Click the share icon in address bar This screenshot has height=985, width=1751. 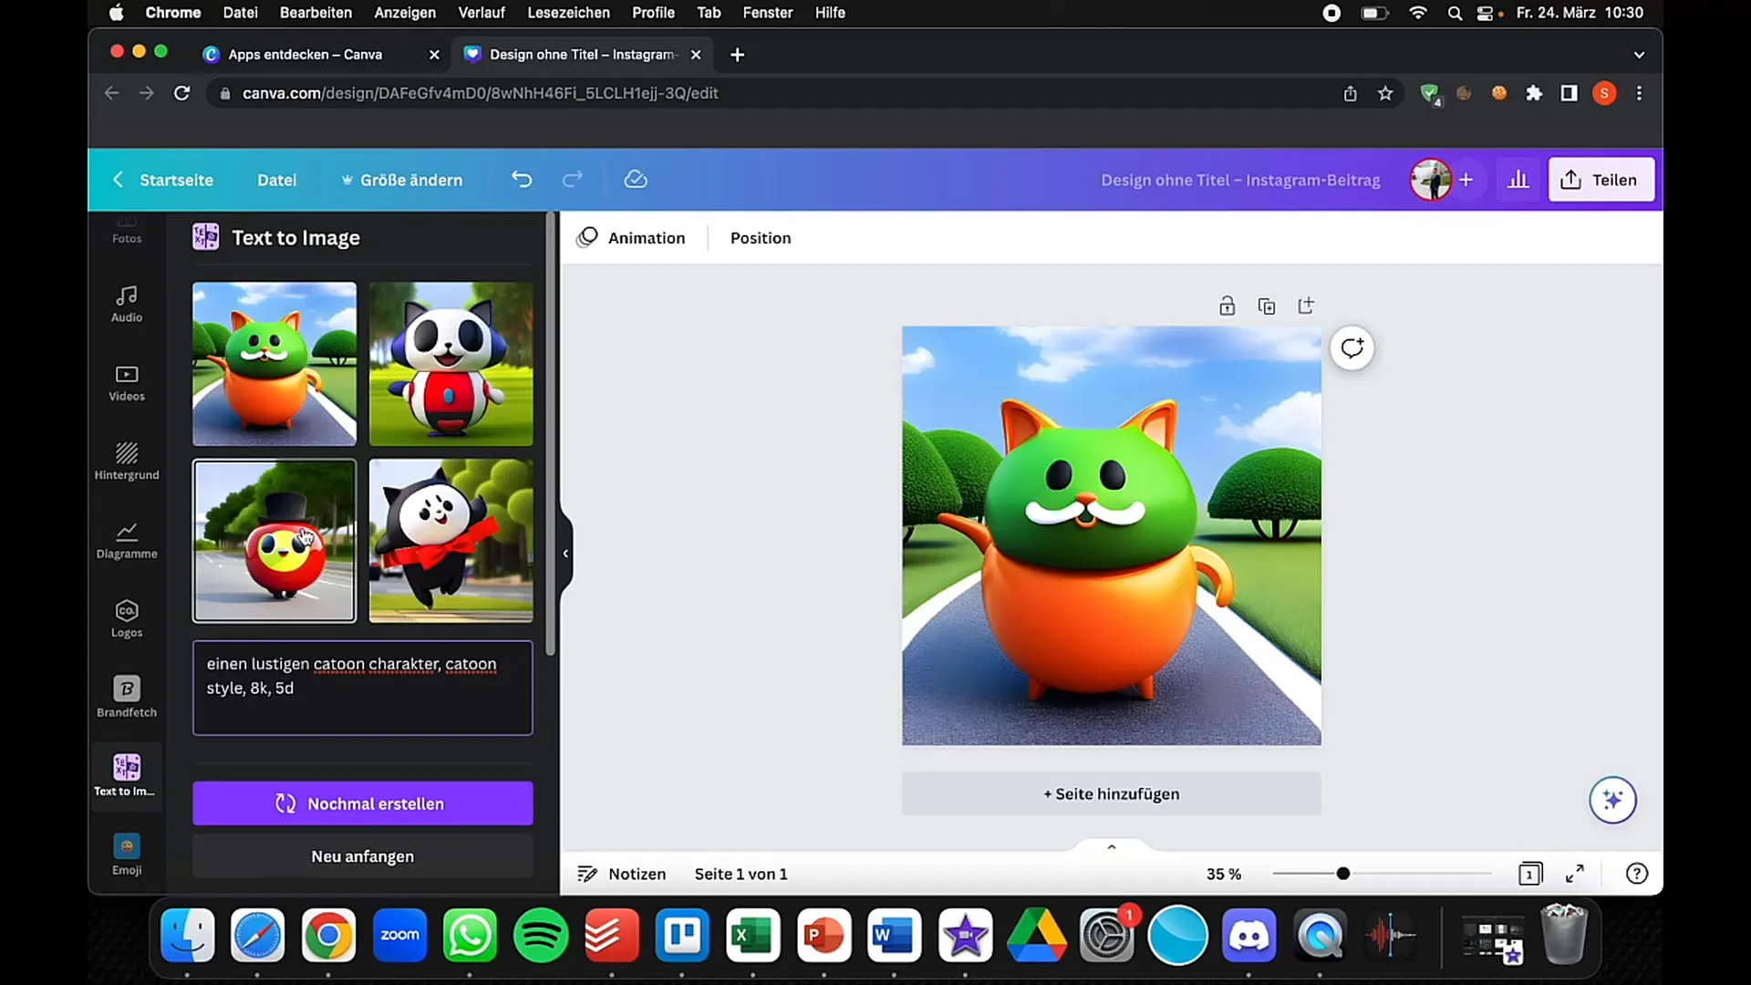pos(1350,93)
